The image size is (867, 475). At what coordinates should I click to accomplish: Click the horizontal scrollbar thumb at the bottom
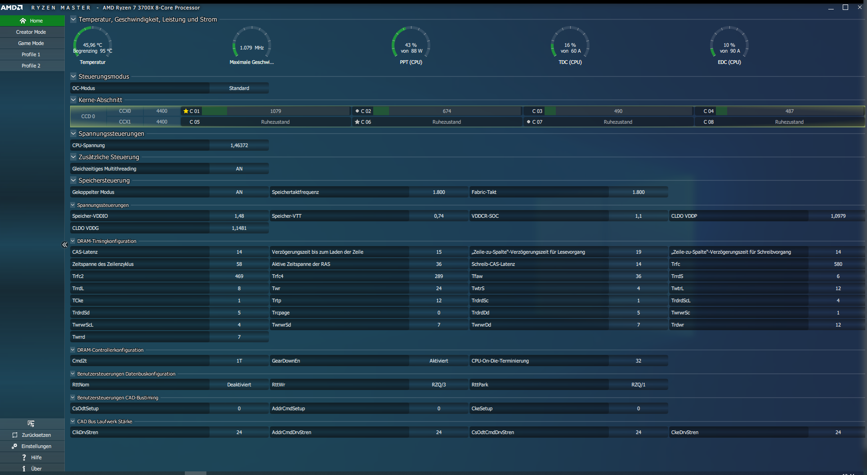click(196, 473)
